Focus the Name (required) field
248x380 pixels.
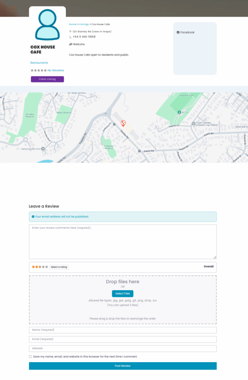(x=123, y=330)
